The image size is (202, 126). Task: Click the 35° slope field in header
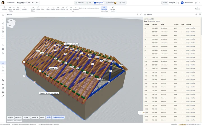(37, 3)
